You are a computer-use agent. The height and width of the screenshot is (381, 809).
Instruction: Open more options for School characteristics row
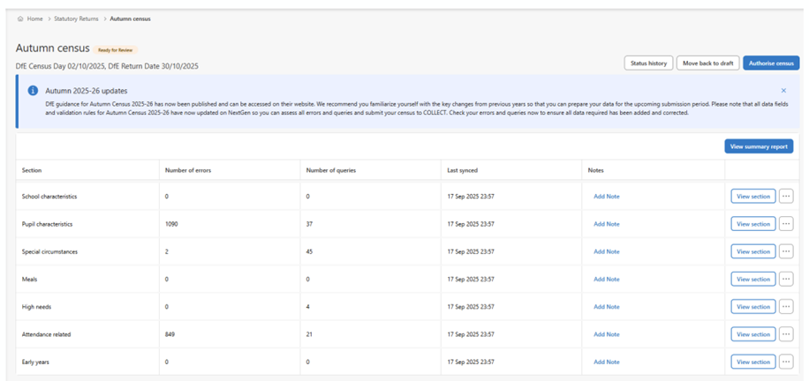786,196
